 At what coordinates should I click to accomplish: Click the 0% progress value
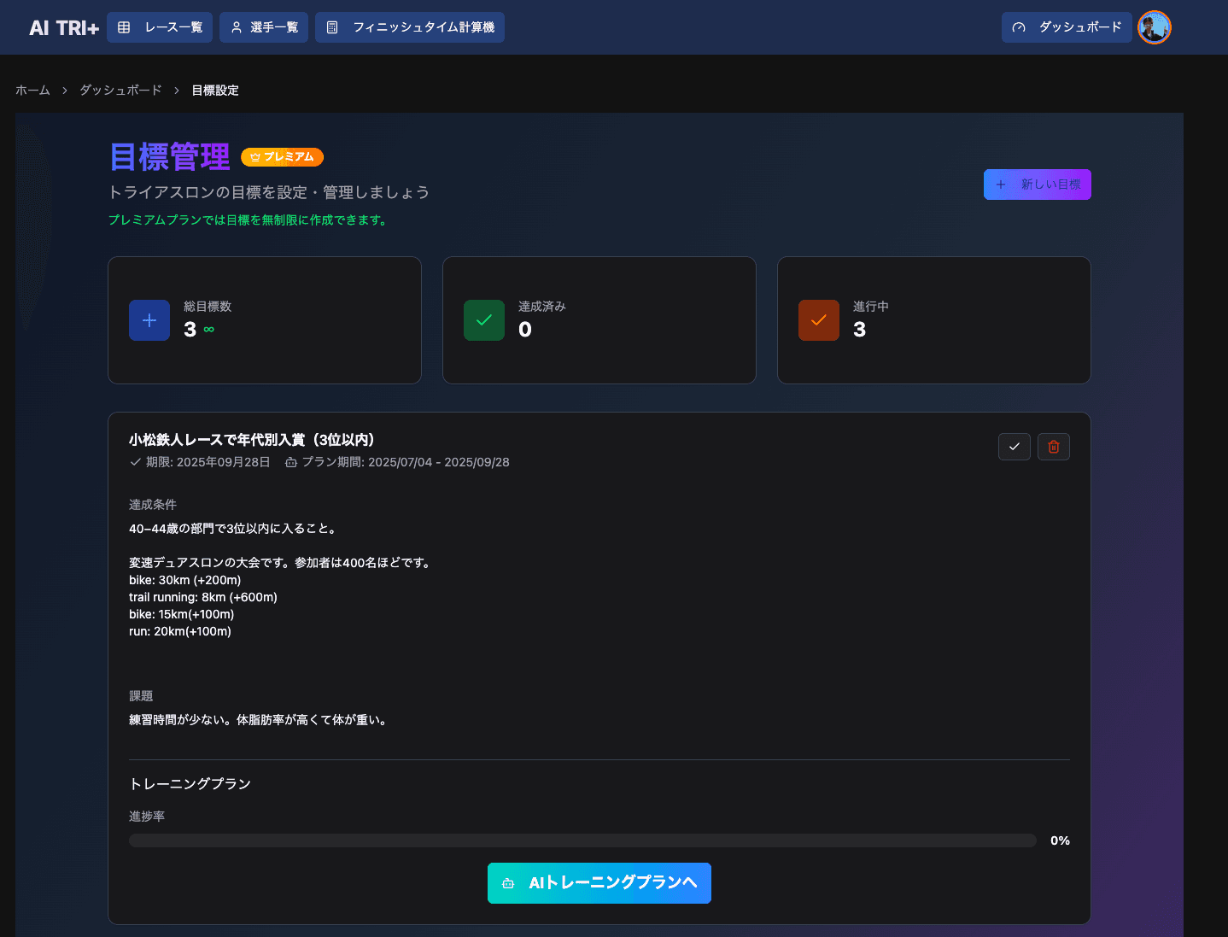[x=1060, y=840]
